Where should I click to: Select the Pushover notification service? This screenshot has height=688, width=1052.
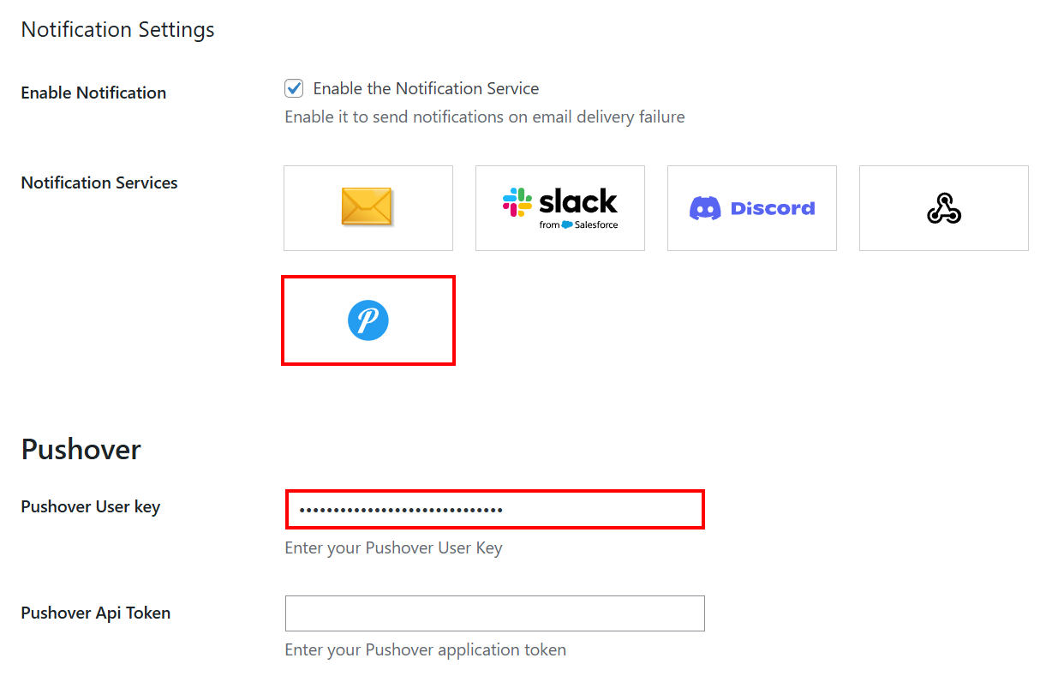pos(368,320)
